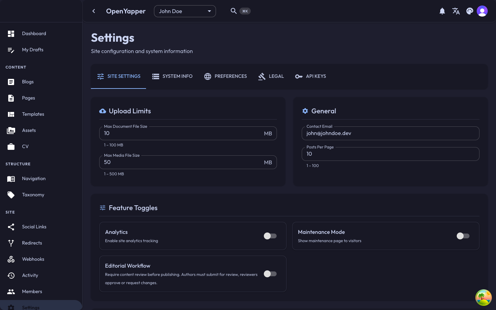Collapse sidebar with the back chevron
Image resolution: width=496 pixels, height=310 pixels.
point(94,11)
